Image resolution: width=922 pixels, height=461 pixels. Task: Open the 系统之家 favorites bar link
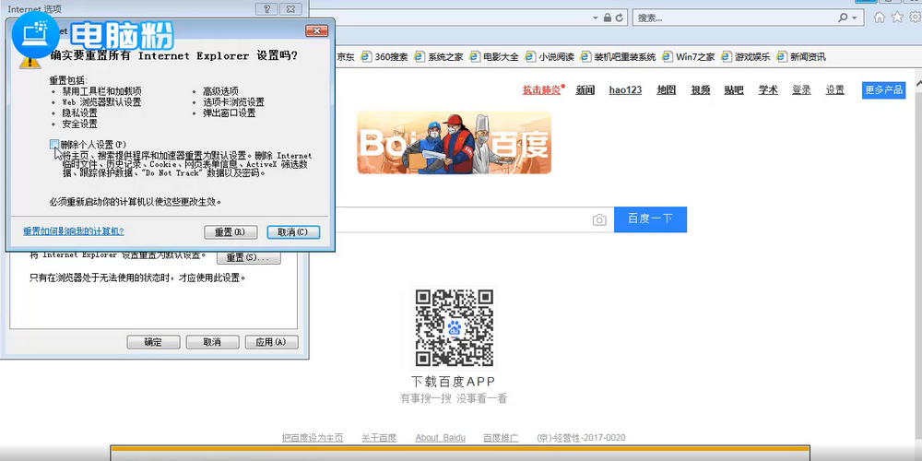pos(439,57)
